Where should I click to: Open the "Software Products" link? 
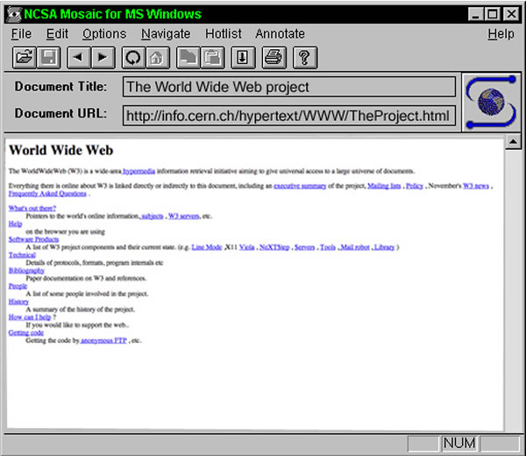pos(33,239)
